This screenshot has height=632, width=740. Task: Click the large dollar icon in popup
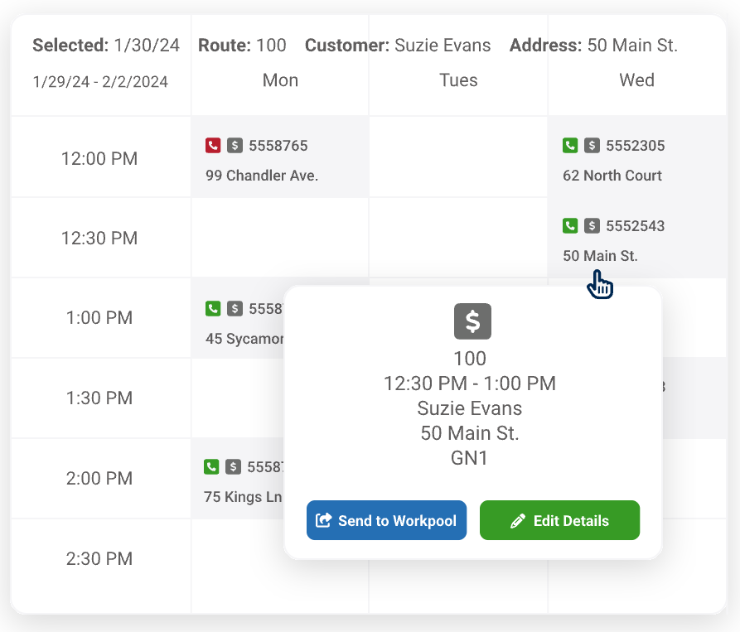point(472,321)
